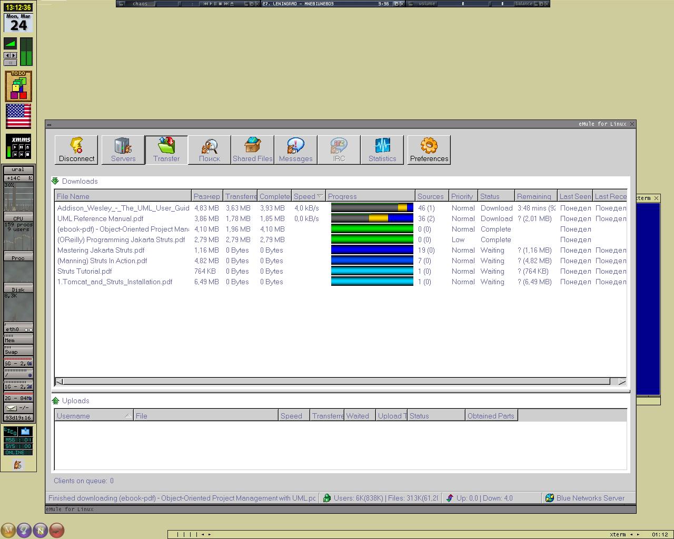Click the users icon in status bar
This screenshot has width=674, height=539.
(x=327, y=498)
